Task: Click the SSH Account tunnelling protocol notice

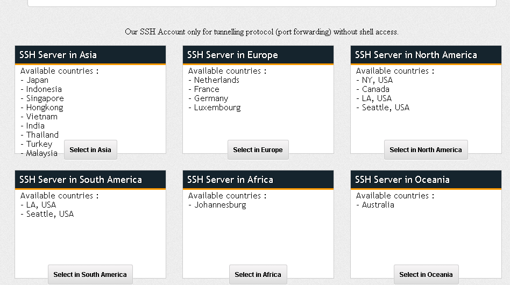Action: [x=261, y=32]
